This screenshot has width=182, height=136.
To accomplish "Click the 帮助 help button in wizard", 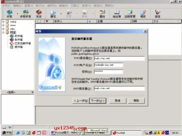I will tap(136, 101).
